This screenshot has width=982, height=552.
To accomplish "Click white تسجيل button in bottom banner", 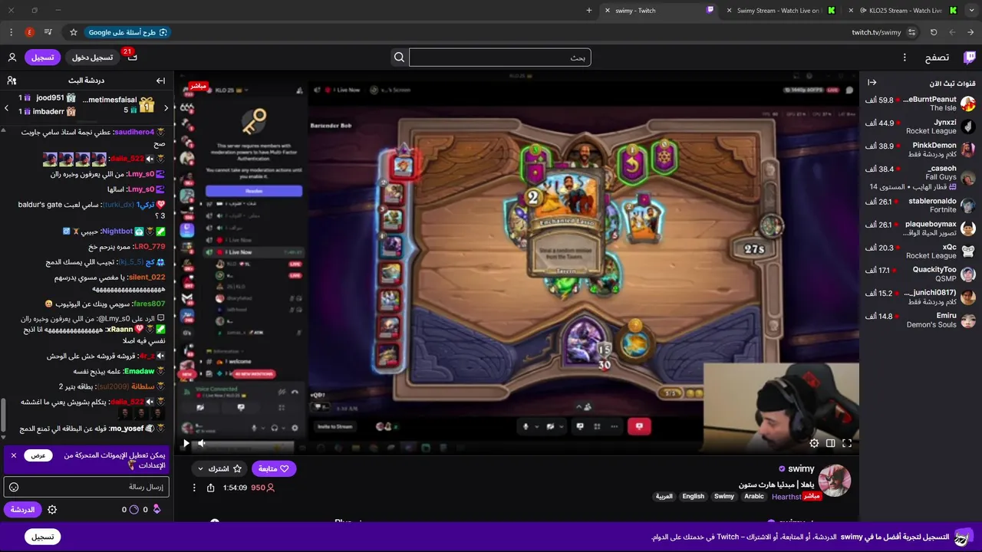I will tap(42, 537).
